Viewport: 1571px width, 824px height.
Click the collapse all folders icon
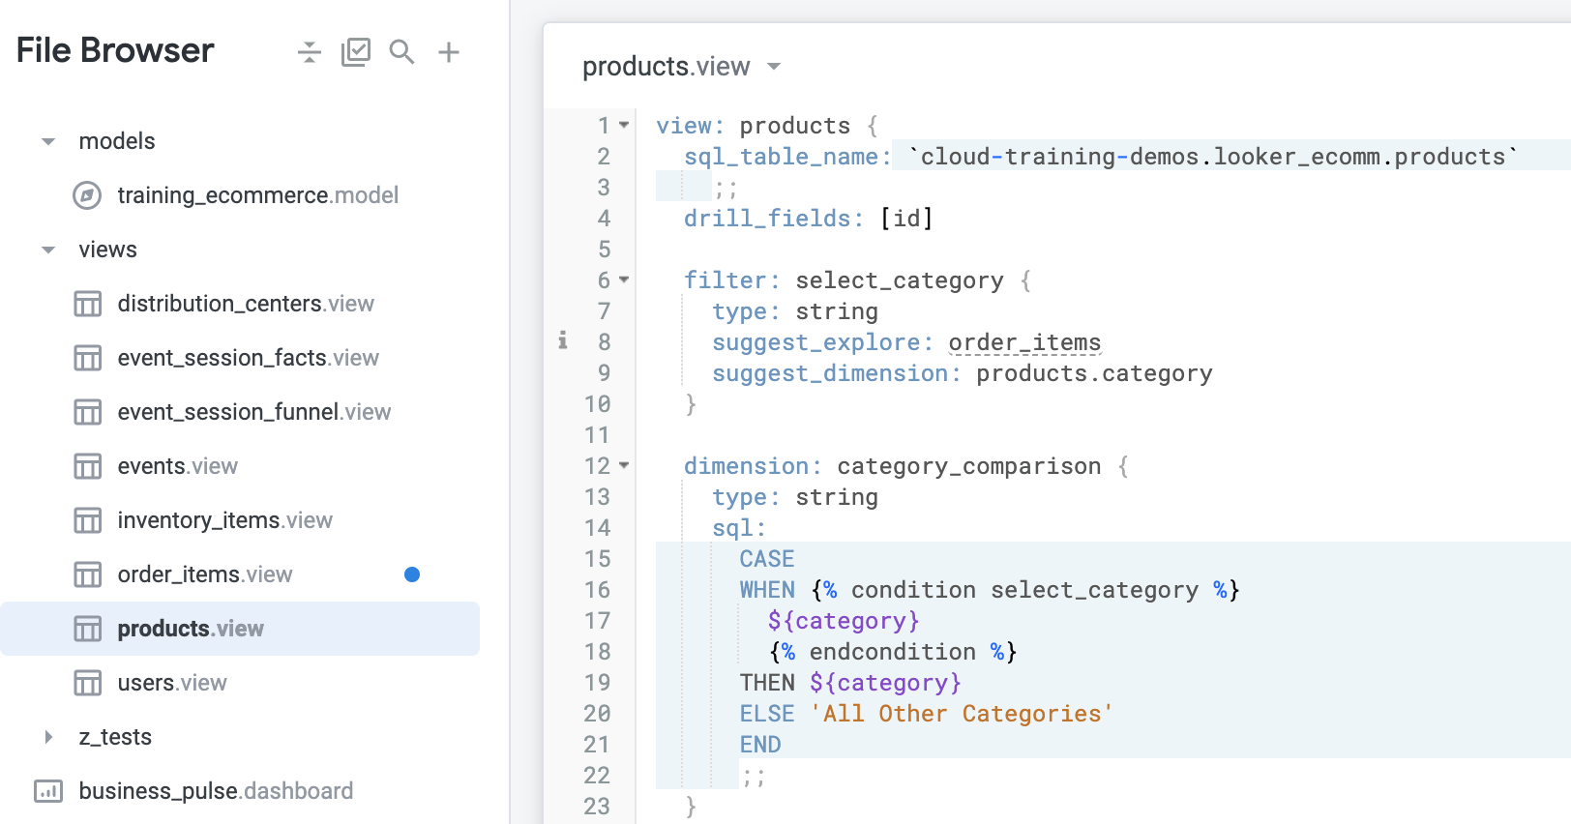click(x=309, y=52)
